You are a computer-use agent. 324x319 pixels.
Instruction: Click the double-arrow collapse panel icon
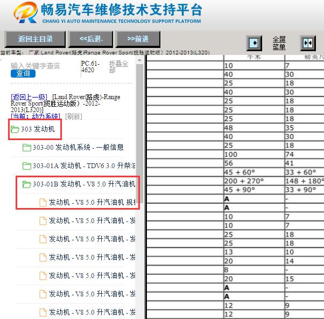(x=308, y=43)
